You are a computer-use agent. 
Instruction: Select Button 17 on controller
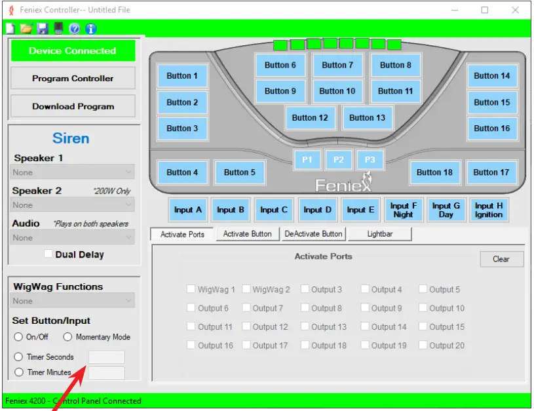pos(491,172)
